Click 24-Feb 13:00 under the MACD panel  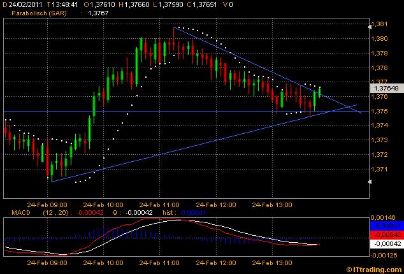pyautogui.click(x=272, y=263)
